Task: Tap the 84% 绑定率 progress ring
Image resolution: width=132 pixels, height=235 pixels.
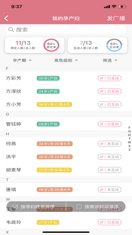Action: tap(51, 45)
